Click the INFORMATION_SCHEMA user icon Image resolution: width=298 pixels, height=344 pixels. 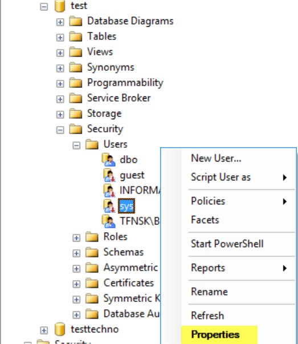click(x=109, y=191)
